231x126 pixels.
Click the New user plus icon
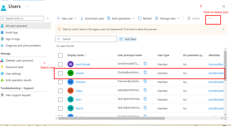point(58,18)
